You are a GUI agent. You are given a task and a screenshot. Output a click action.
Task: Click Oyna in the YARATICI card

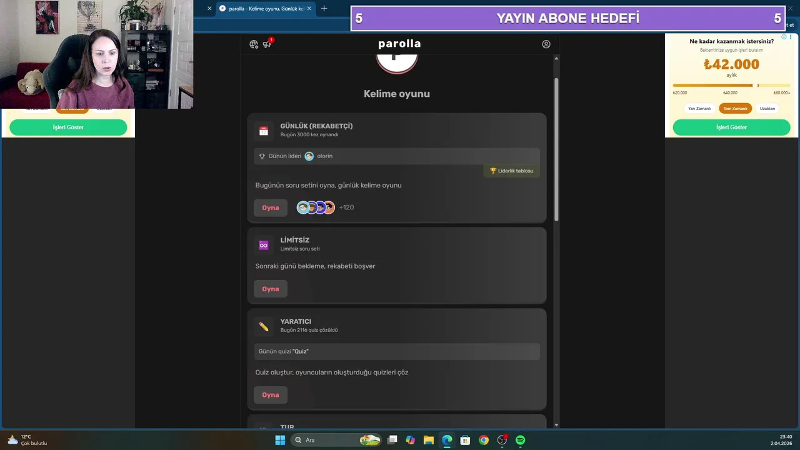(271, 395)
